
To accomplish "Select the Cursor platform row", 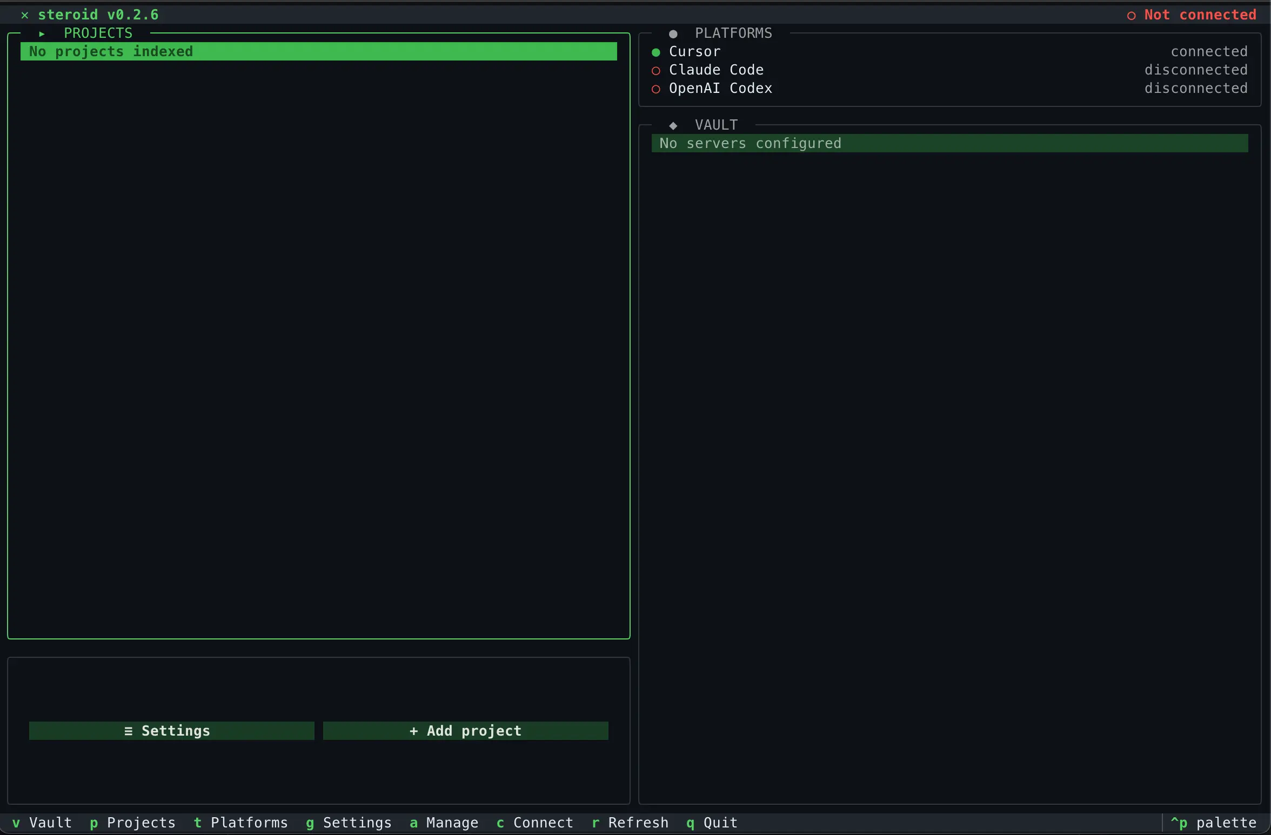I will [950, 52].
